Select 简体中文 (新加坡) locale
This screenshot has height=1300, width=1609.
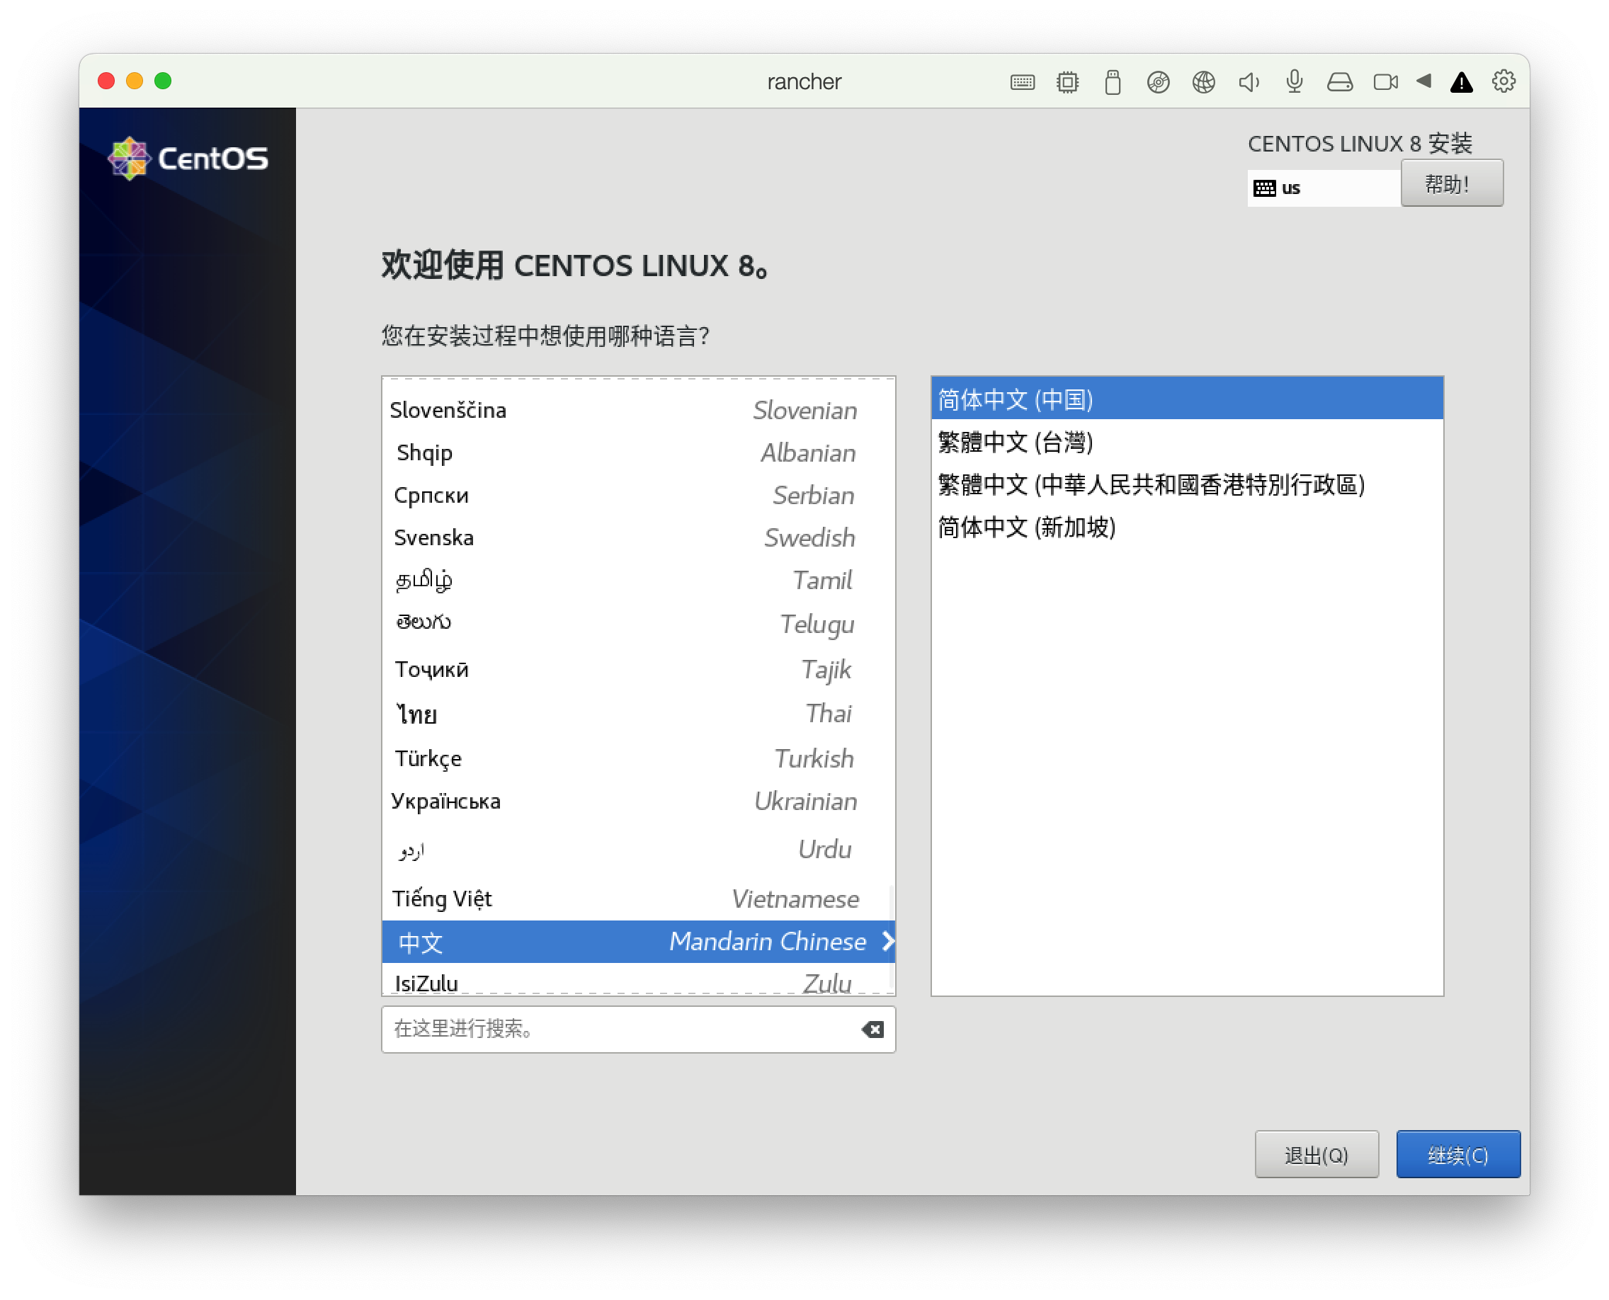point(1027,528)
